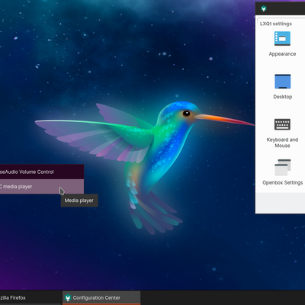Open the Openbox Settings icon

[x=282, y=167]
